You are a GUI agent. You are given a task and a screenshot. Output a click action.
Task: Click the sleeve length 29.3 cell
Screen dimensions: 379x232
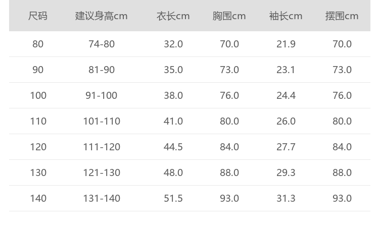tap(286, 172)
